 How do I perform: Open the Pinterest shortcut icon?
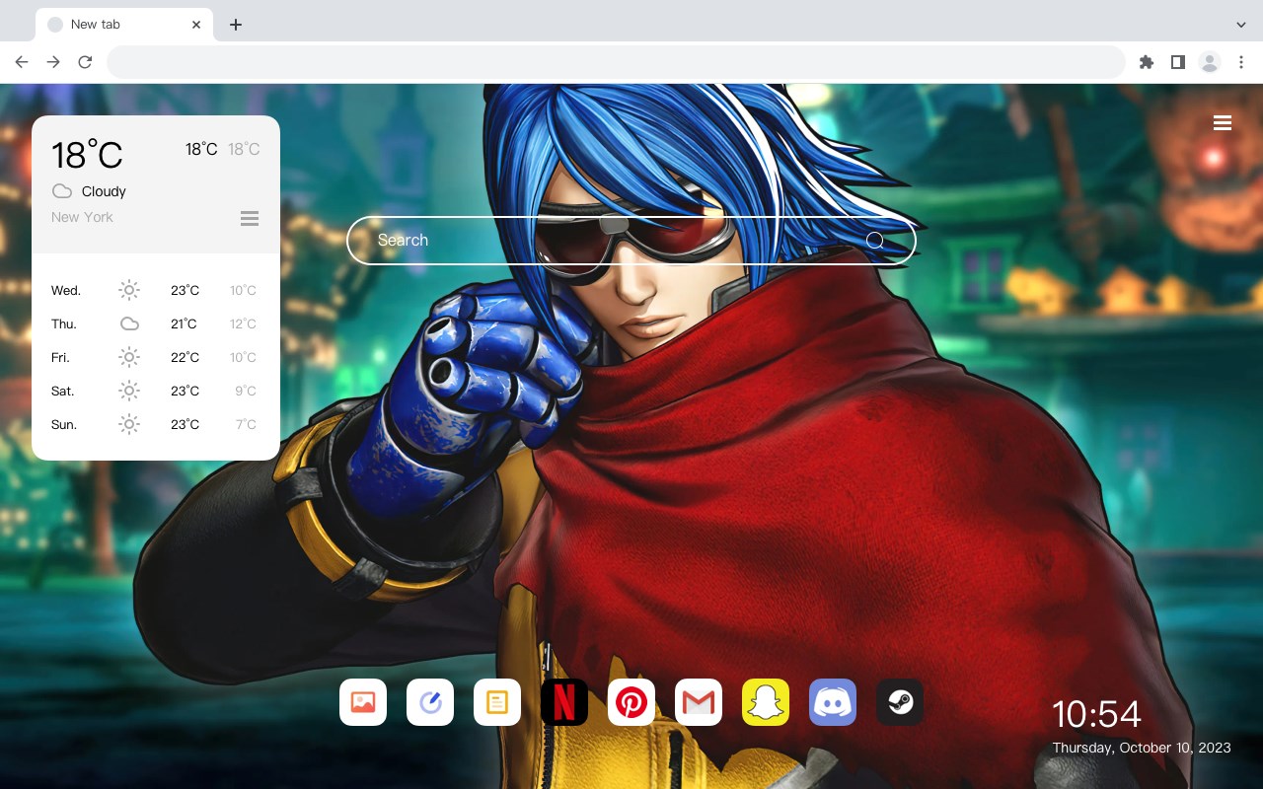(631, 702)
